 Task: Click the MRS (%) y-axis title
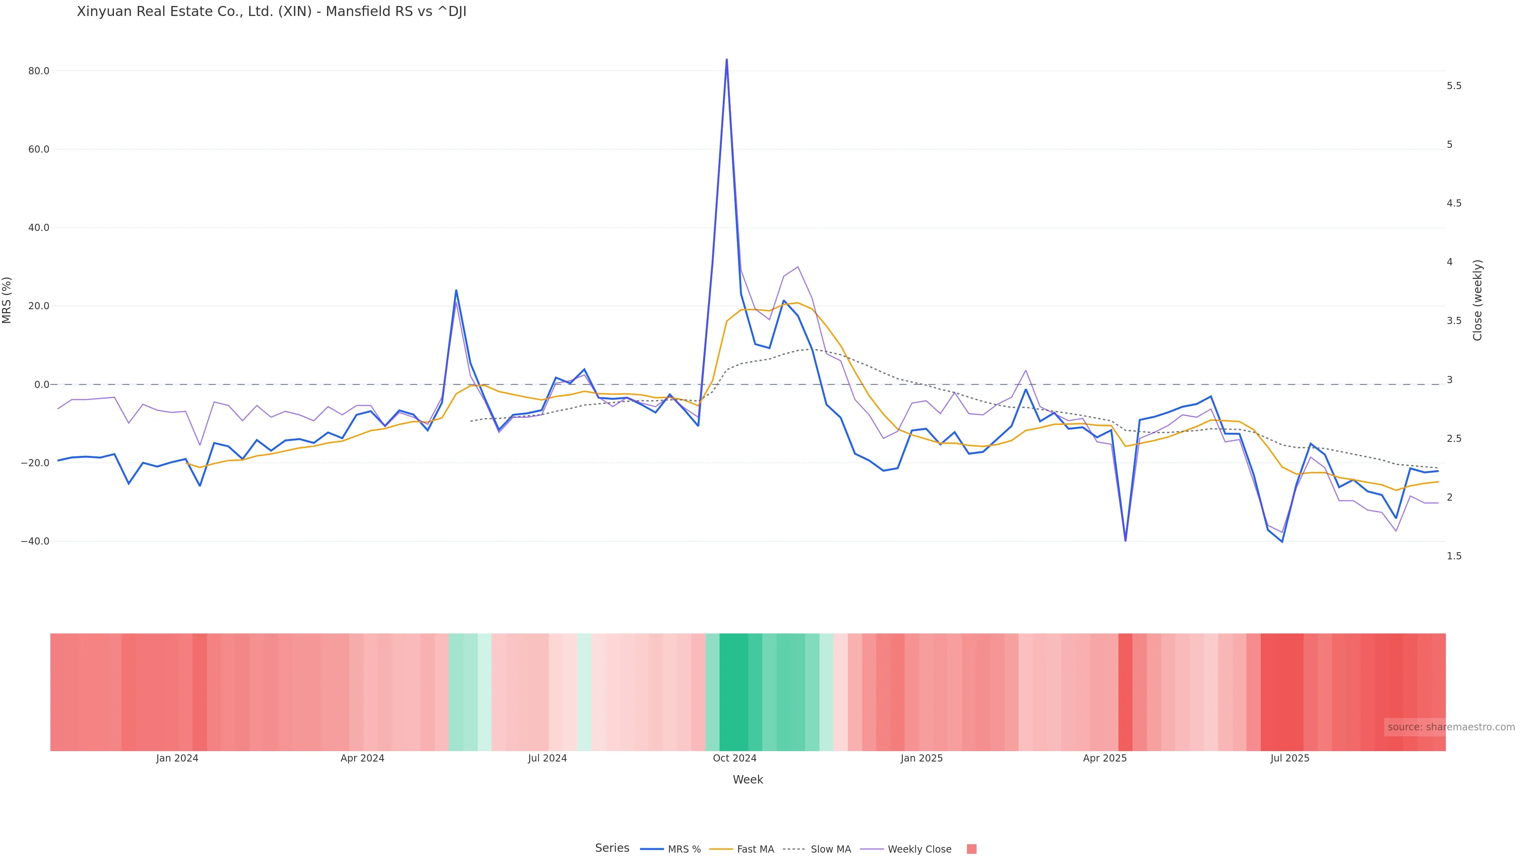[x=7, y=300]
